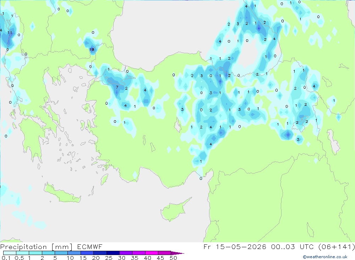This screenshot has height=260, width=355.
Task: Click the date 'Fr 15-05-2026' text
Action: coord(235,247)
